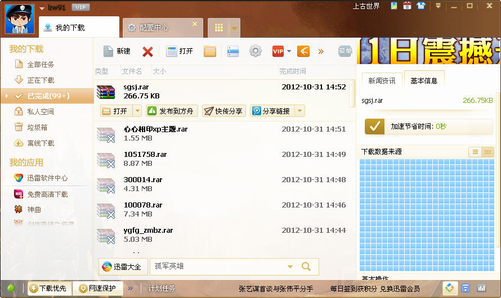Switch data source to list view icon
501x298 pixels.
[475, 152]
